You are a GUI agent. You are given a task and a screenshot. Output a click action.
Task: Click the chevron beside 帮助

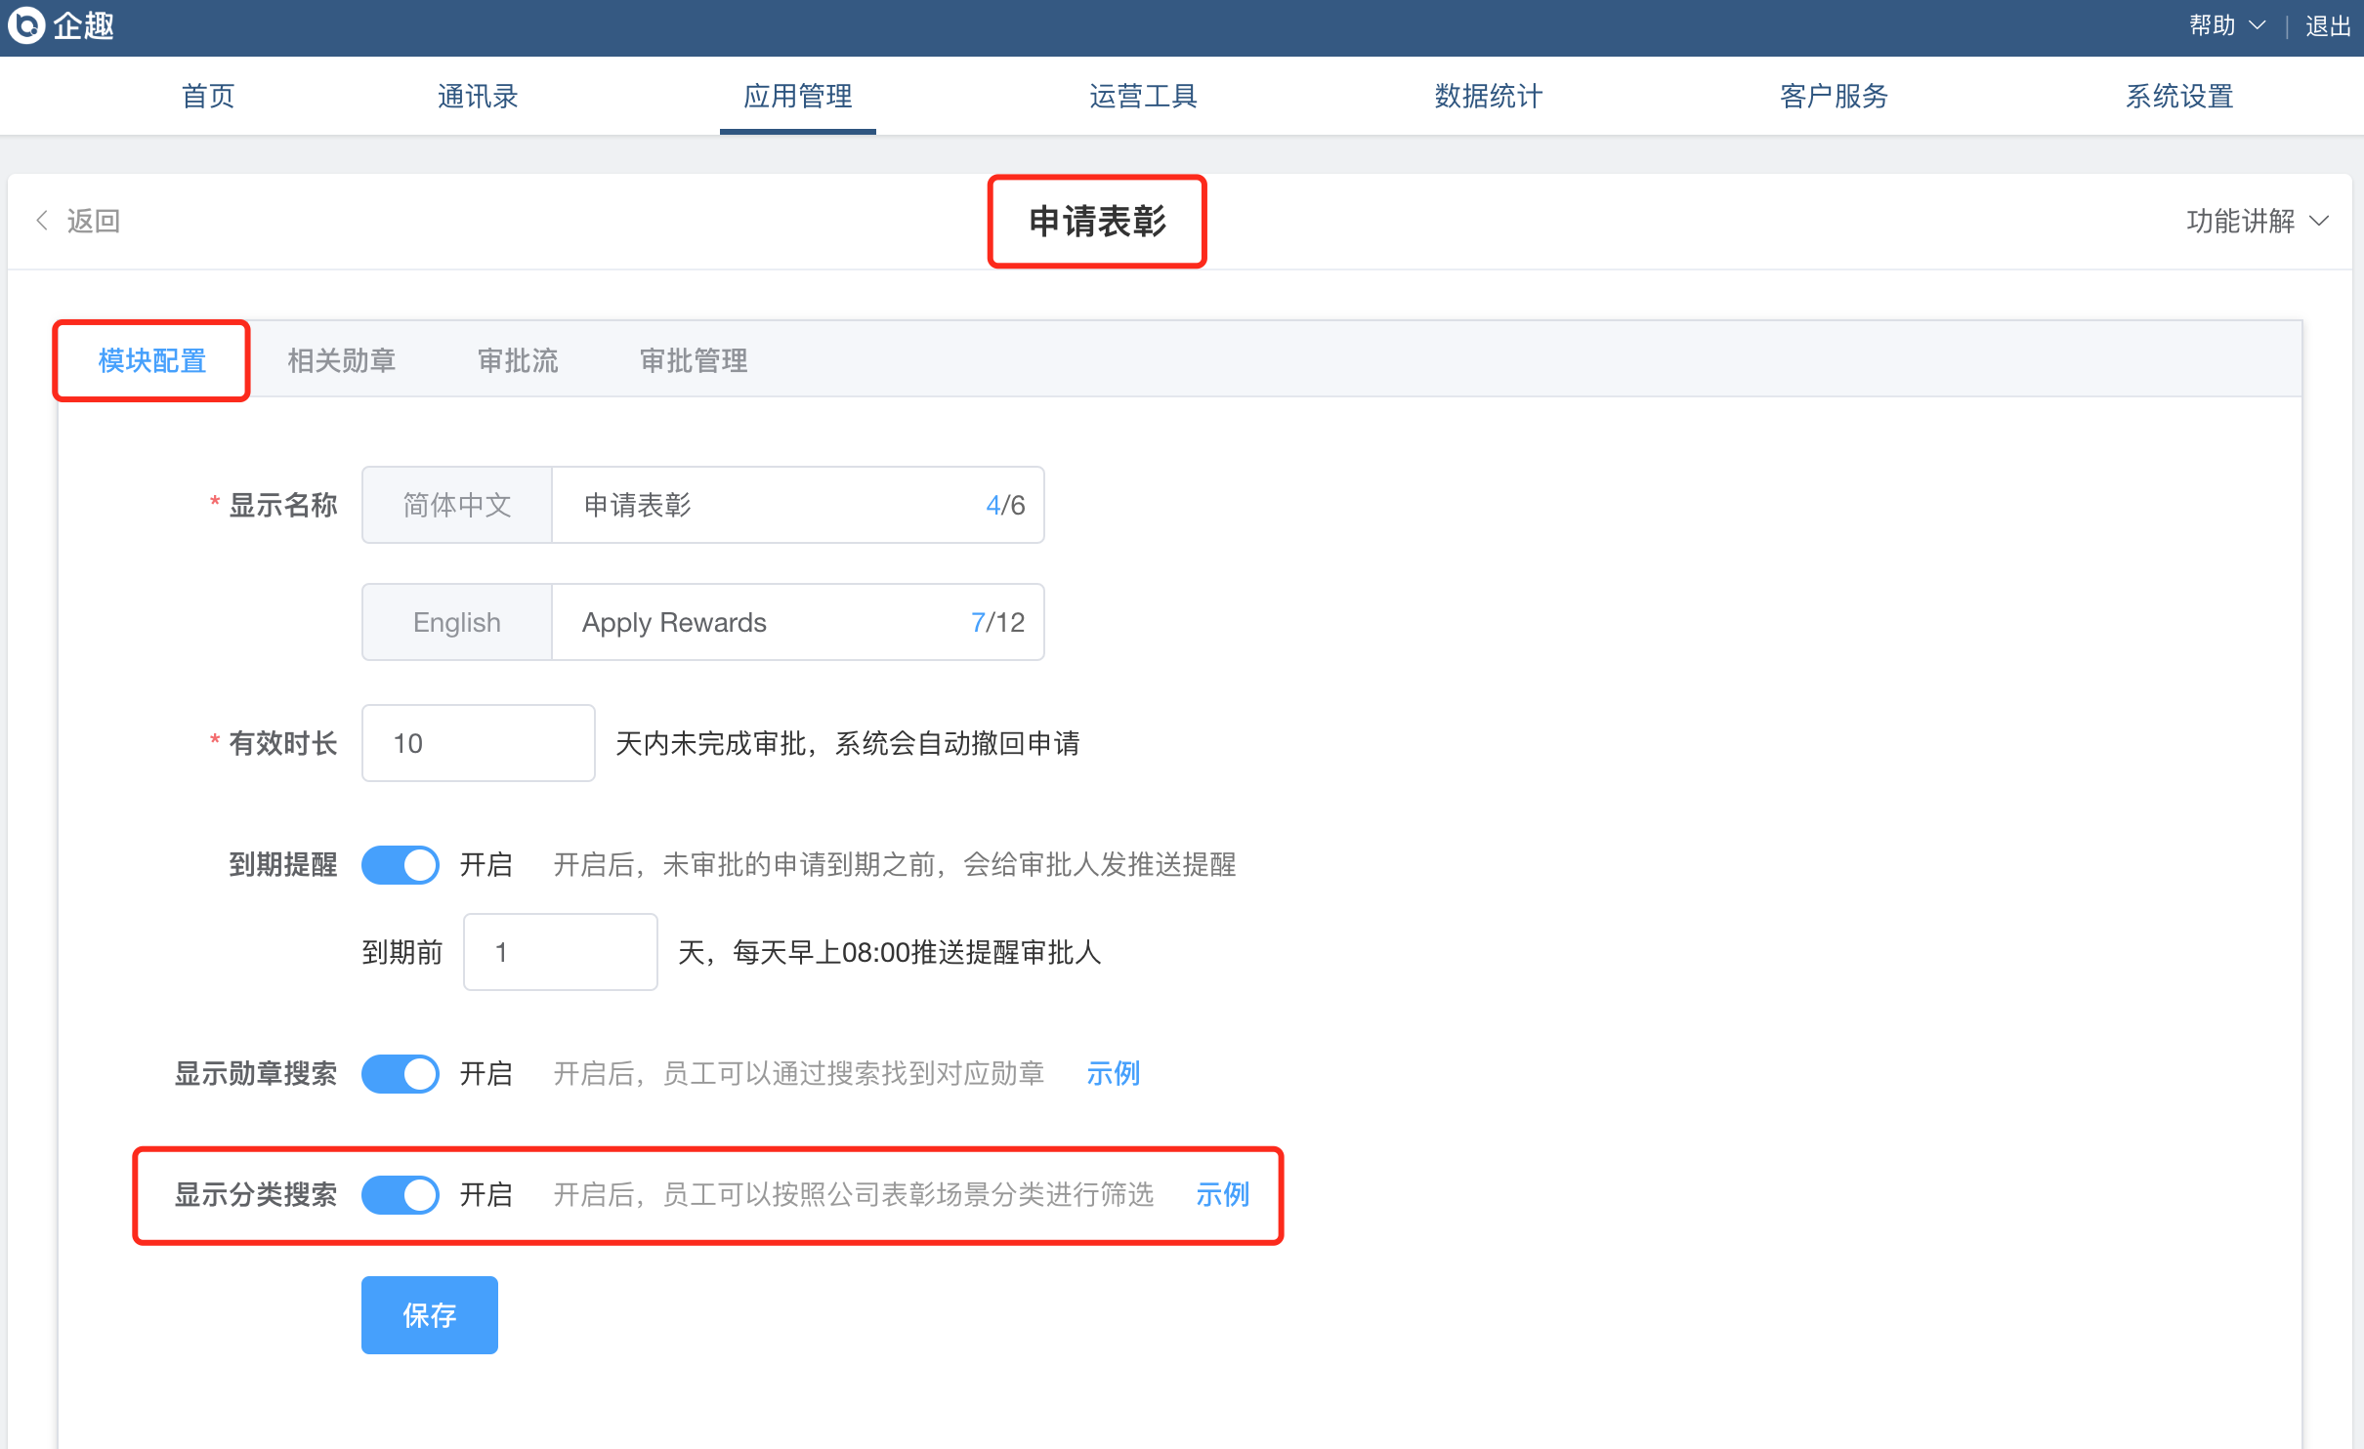2257,25
